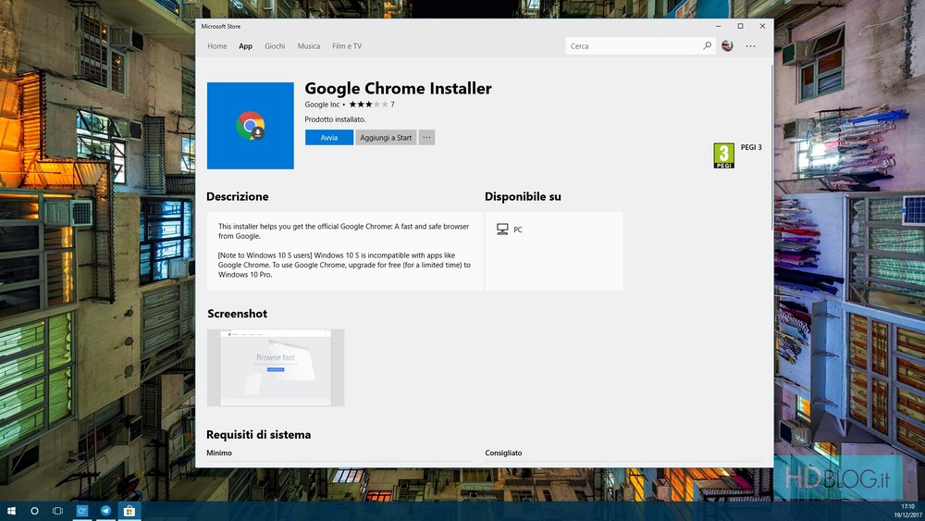The width and height of the screenshot is (925, 521).
Task: Go to the Film e TV tab
Action: point(347,46)
